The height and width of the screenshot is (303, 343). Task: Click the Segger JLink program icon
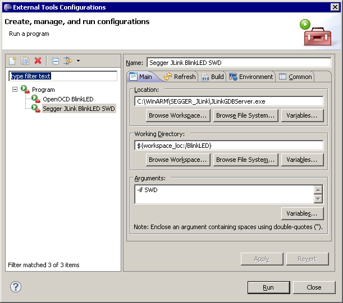(36, 108)
